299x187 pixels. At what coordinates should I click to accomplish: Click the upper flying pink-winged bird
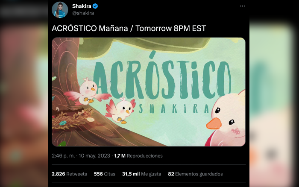pyautogui.click(x=87, y=92)
